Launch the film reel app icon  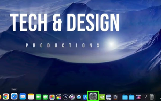(x=72, y=97)
